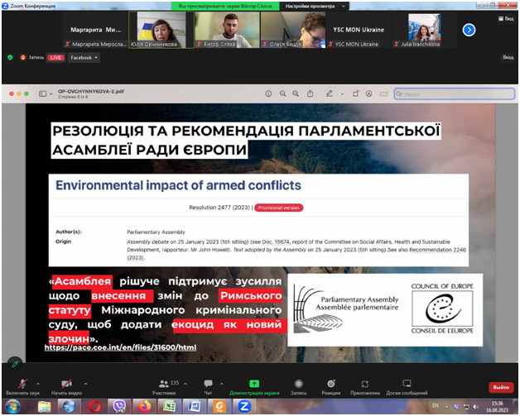This screenshot has height=416, width=520.
Task: Click the green annotation pencil icon
Action: pos(14,362)
